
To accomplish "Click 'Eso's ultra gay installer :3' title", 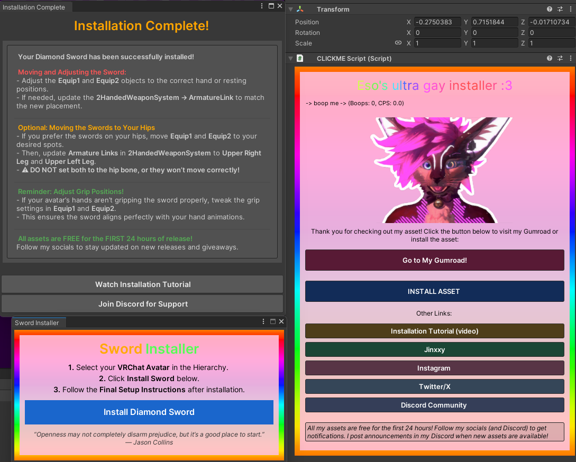I will coord(435,86).
